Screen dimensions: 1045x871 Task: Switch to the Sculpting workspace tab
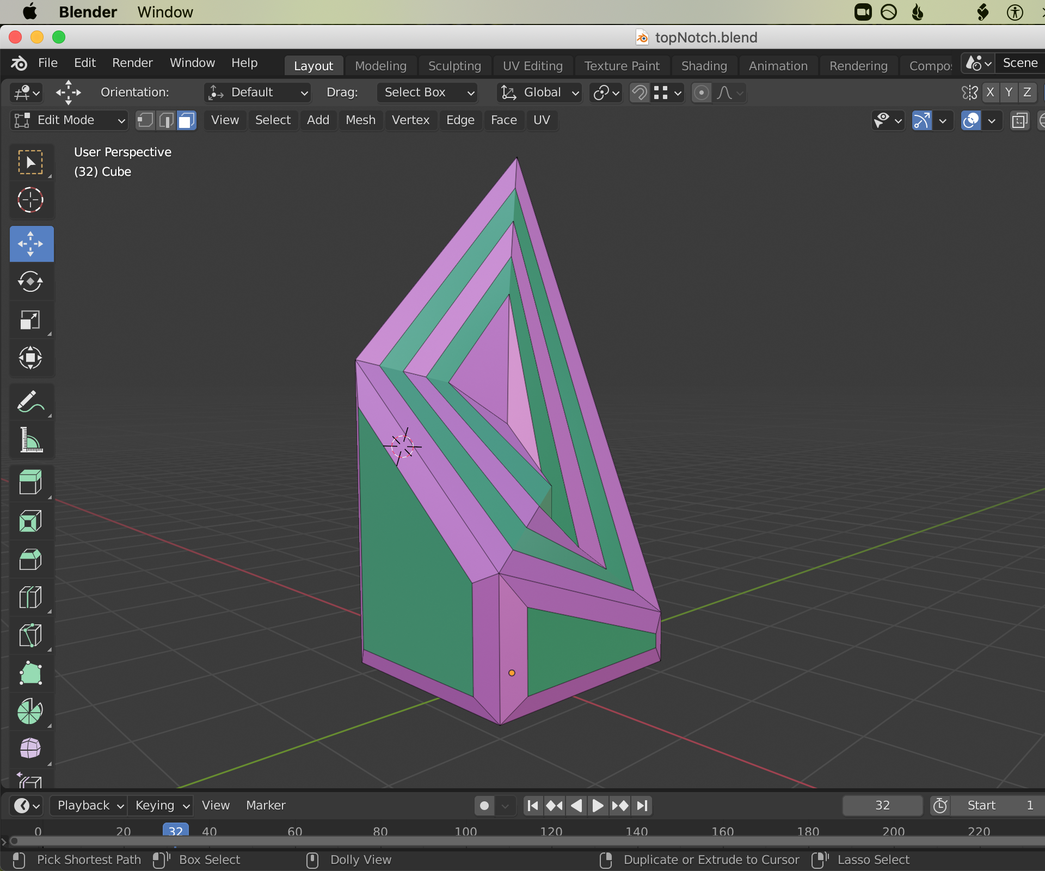click(x=454, y=66)
